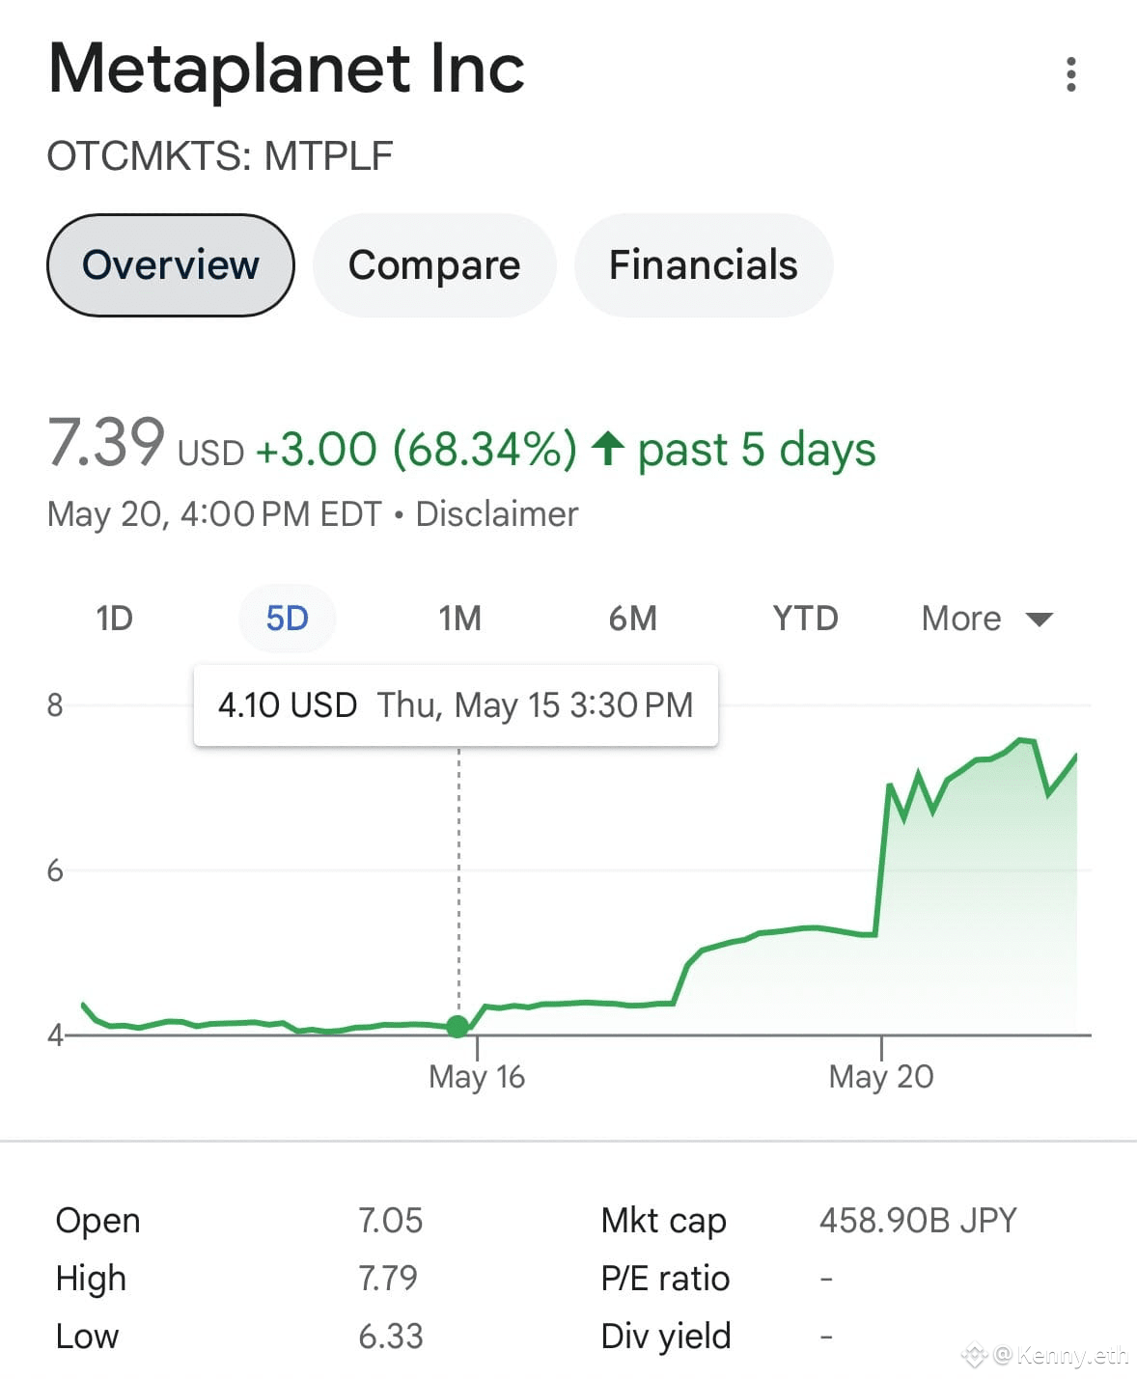The width and height of the screenshot is (1137, 1379).
Task: Click the Mkt cap label
Action: pyautogui.click(x=663, y=1221)
